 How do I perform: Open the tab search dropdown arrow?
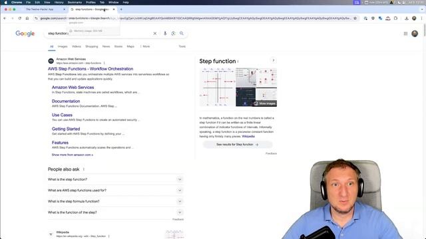coord(422,9)
